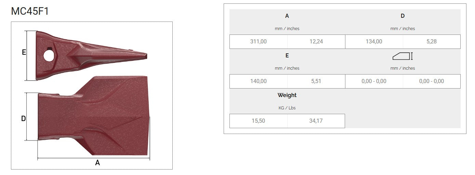
Task: Select the 5,28 inches value cell
Action: (432, 42)
